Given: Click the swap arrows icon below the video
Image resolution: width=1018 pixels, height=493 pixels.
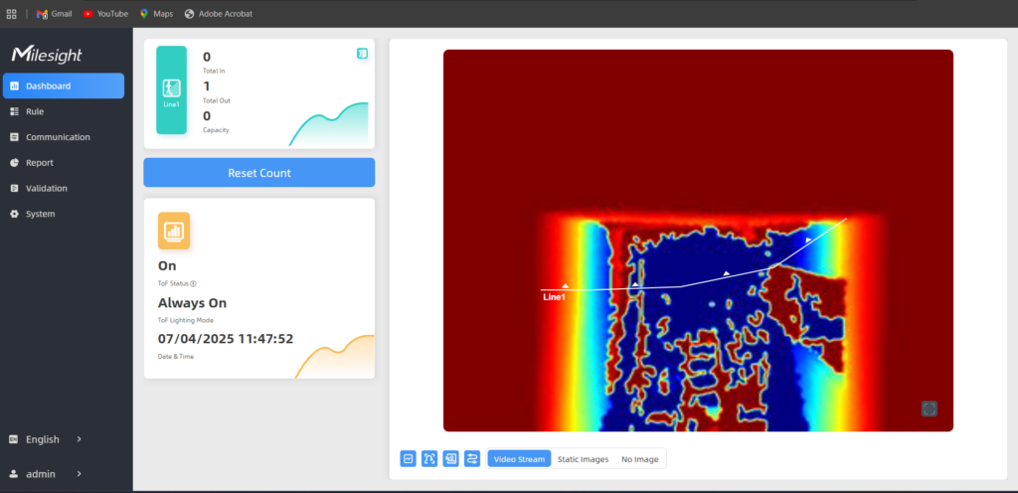Looking at the screenshot, I should (472, 458).
